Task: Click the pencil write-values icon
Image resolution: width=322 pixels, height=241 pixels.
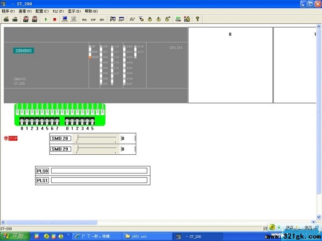Action: point(141,19)
